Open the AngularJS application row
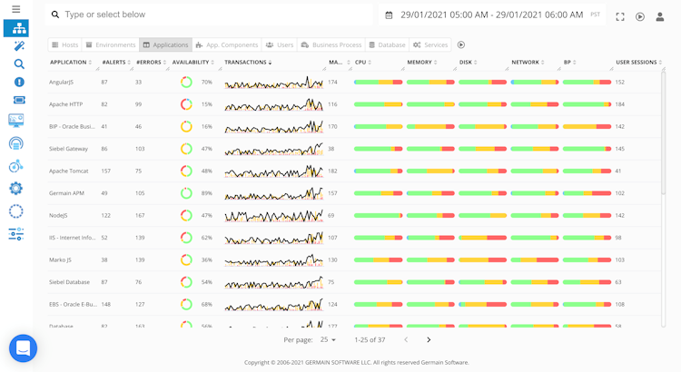 [x=355, y=82]
